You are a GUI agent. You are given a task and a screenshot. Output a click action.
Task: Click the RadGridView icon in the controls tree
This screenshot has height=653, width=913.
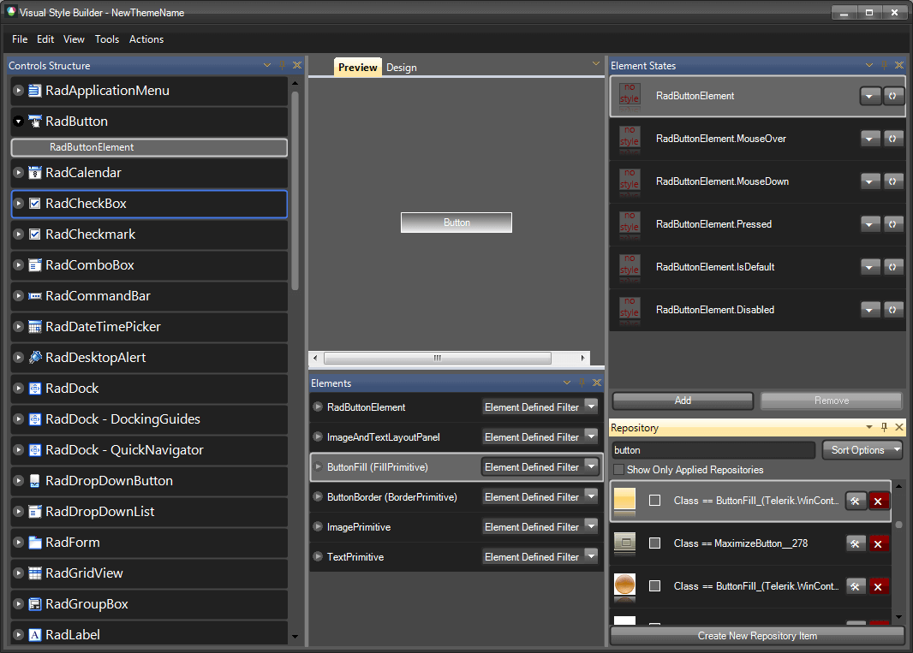click(34, 573)
